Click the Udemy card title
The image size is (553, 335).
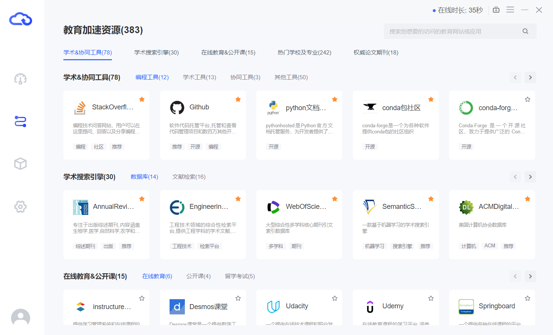(393, 306)
